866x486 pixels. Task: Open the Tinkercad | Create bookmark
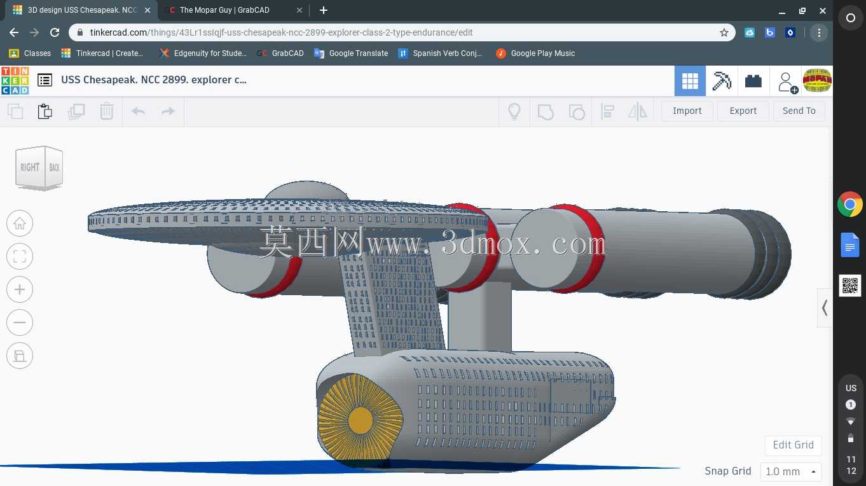pos(102,53)
